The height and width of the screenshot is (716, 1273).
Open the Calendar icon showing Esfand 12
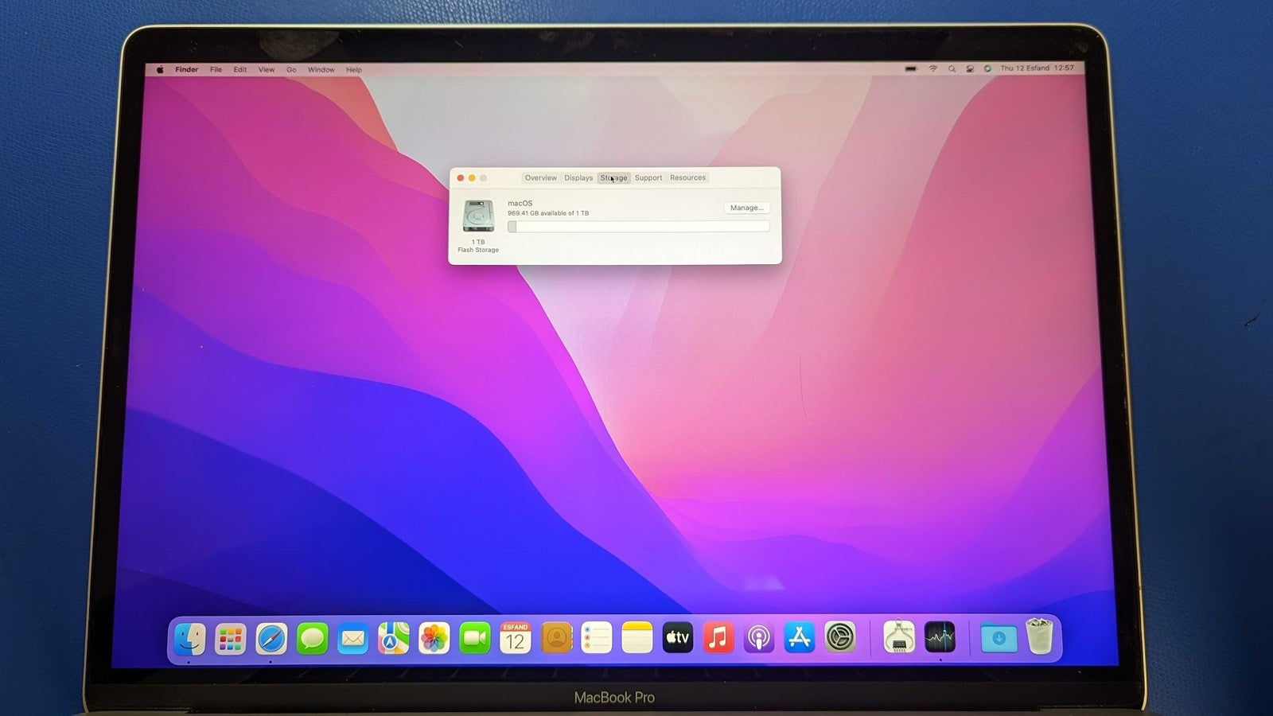coord(516,638)
